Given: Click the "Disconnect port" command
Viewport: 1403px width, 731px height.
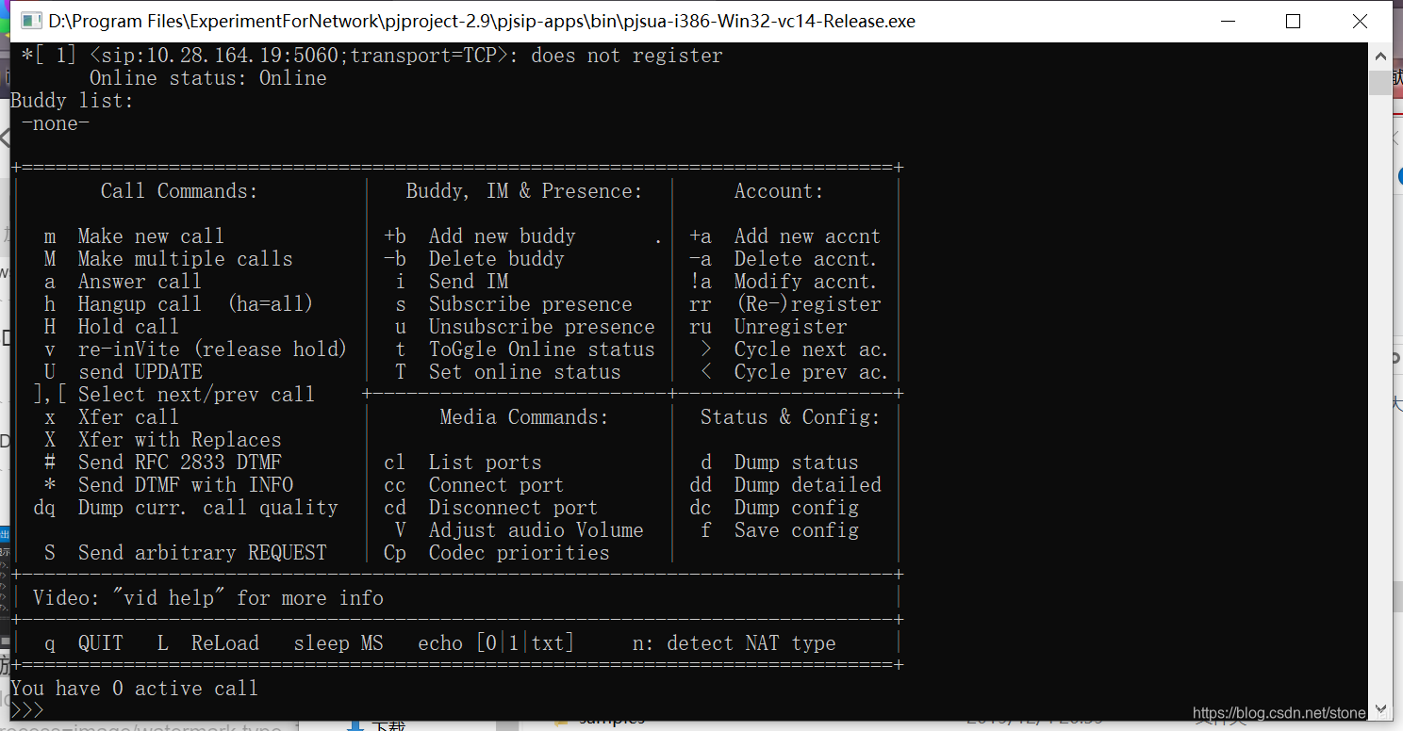Looking at the screenshot, I should coord(490,508).
